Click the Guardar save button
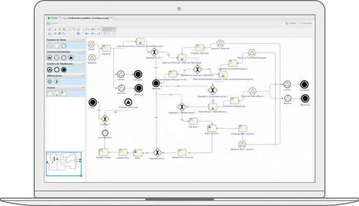 [x=53, y=23]
